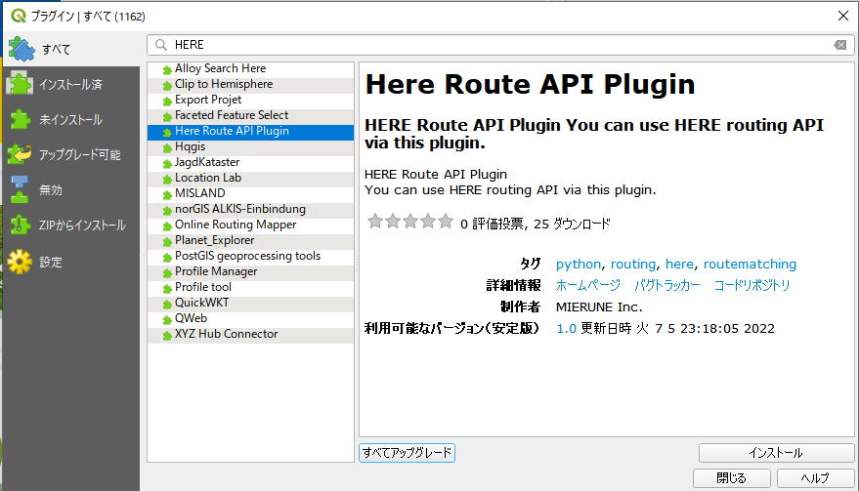Click the QGIS logo in the title bar
Image resolution: width=859 pixels, height=491 pixels.
coord(19,16)
